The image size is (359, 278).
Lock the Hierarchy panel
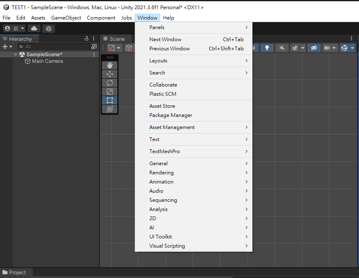tap(86, 38)
